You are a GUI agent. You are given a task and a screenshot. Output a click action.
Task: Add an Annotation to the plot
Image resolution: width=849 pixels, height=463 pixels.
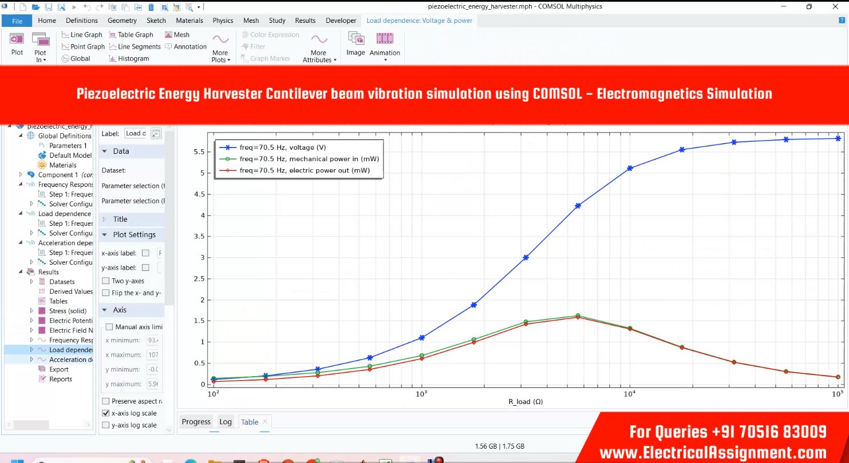click(185, 47)
